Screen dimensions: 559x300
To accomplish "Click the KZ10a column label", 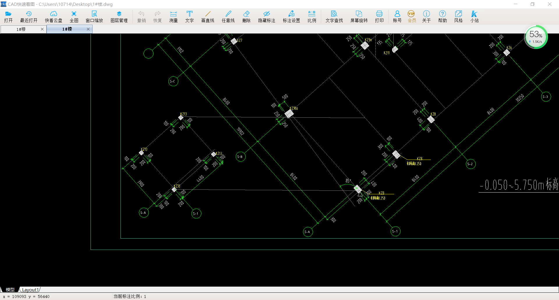I will pos(294,108).
